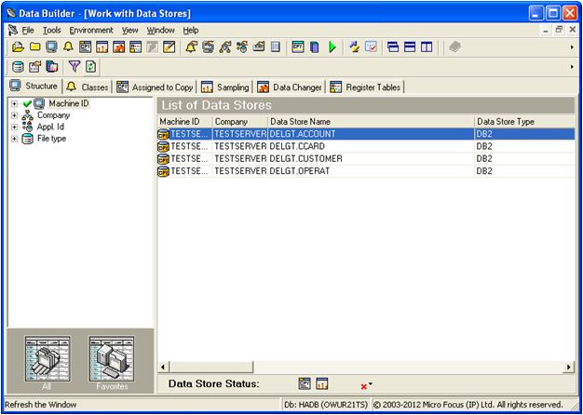Click the chart icon beside Data Store Status
Screen dimensions: 583x415
(322, 383)
